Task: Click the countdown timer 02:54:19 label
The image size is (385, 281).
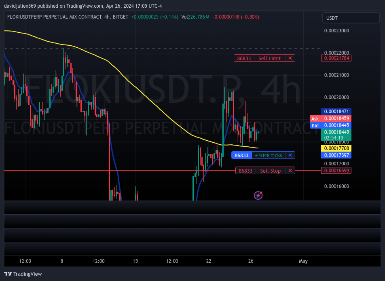Action: coord(333,138)
